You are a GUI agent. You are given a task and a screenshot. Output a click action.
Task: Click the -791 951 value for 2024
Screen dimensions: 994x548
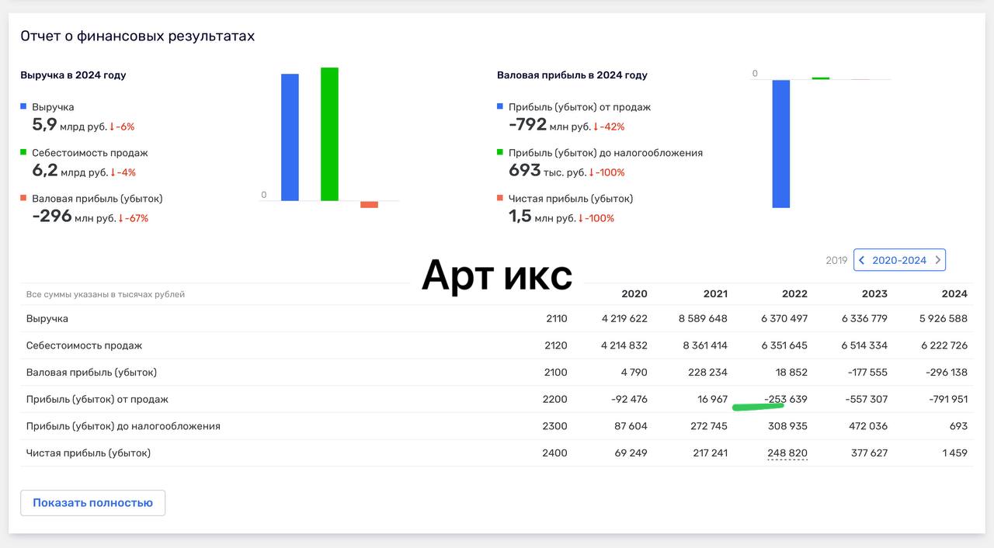point(947,399)
